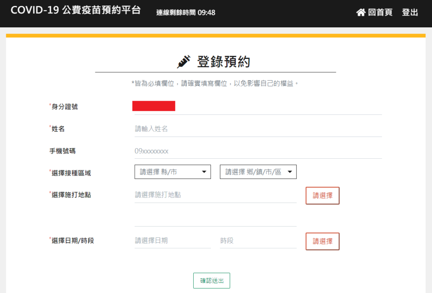Screen dimensions: 432x293
Task: Click the home icon in header
Action: coord(361,13)
